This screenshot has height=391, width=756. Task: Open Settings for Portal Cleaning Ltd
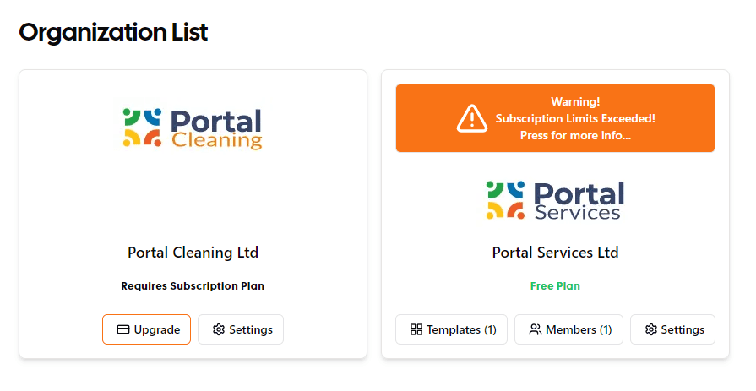[x=241, y=329]
